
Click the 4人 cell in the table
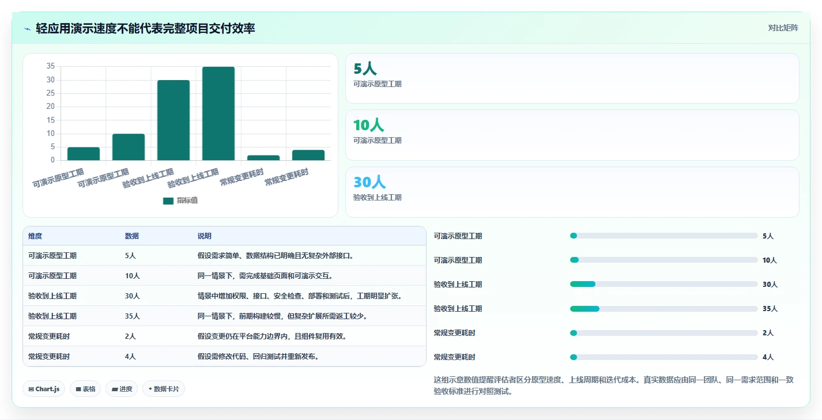click(x=130, y=357)
